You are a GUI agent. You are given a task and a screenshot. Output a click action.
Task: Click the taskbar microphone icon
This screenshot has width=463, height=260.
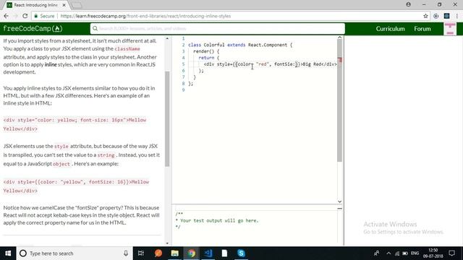(x=126, y=253)
